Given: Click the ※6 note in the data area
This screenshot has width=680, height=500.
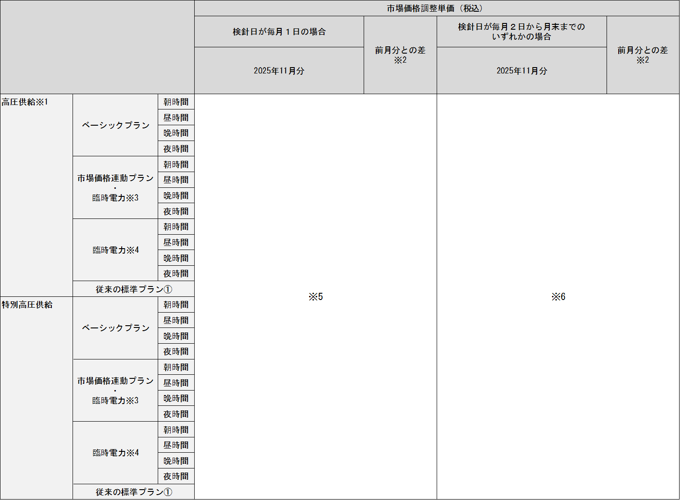Looking at the screenshot, I should (x=558, y=297).
